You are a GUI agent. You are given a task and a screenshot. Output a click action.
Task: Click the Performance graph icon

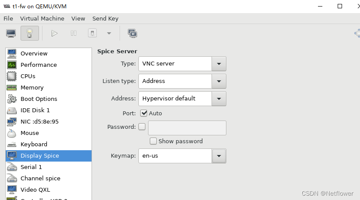(x=12, y=65)
